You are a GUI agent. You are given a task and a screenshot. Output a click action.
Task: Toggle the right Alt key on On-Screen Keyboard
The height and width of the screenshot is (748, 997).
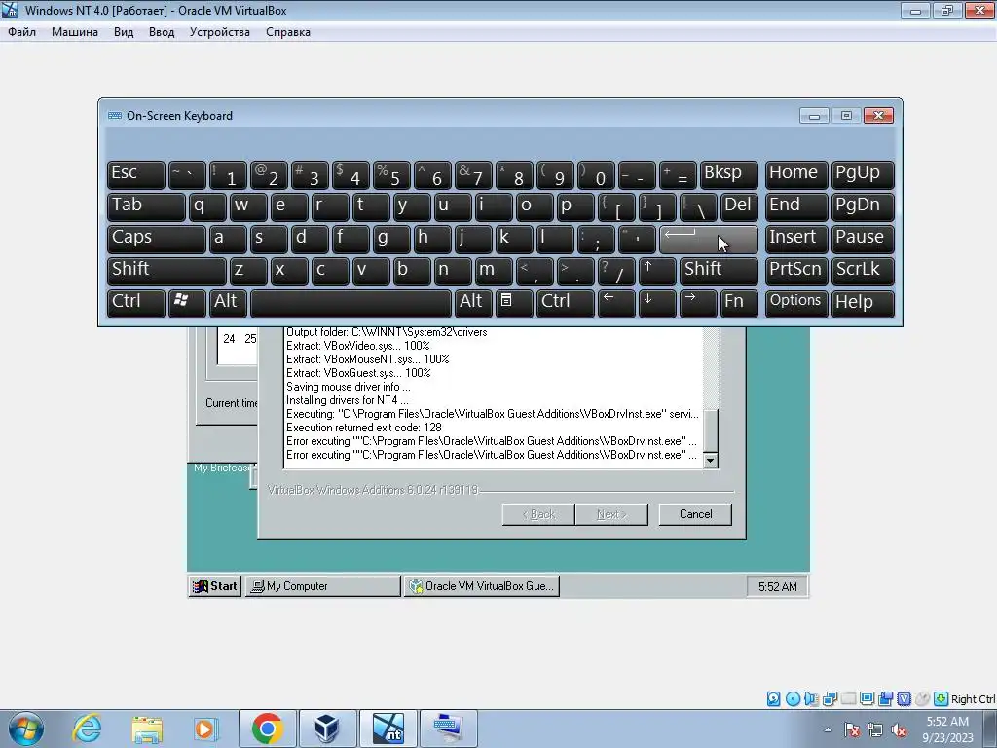pyautogui.click(x=472, y=303)
